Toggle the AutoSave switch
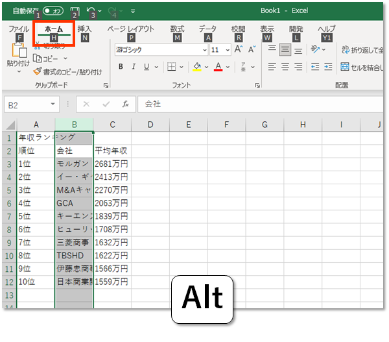The image size is (389, 342). pos(53,11)
